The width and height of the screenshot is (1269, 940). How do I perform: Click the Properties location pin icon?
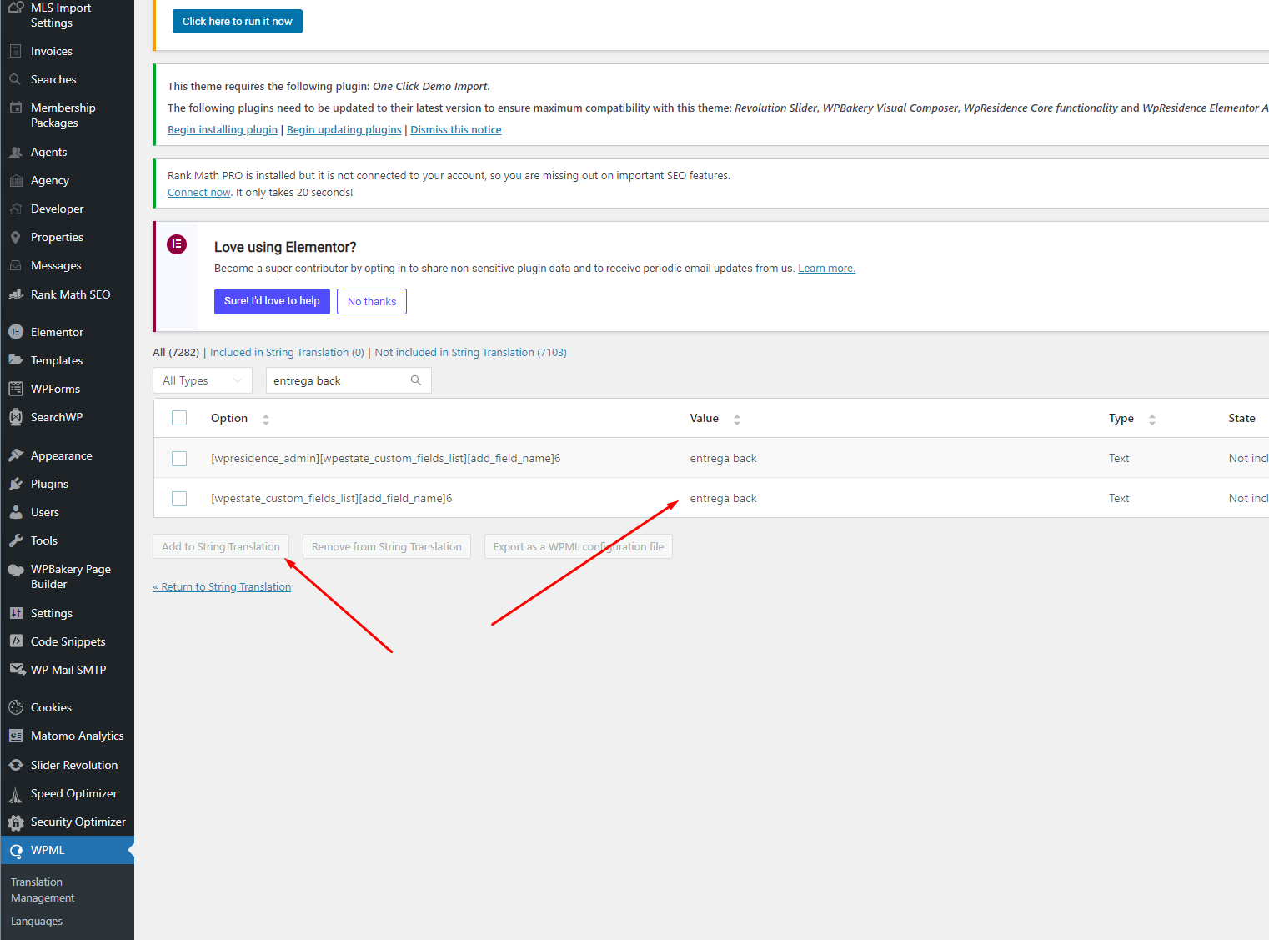coord(16,237)
